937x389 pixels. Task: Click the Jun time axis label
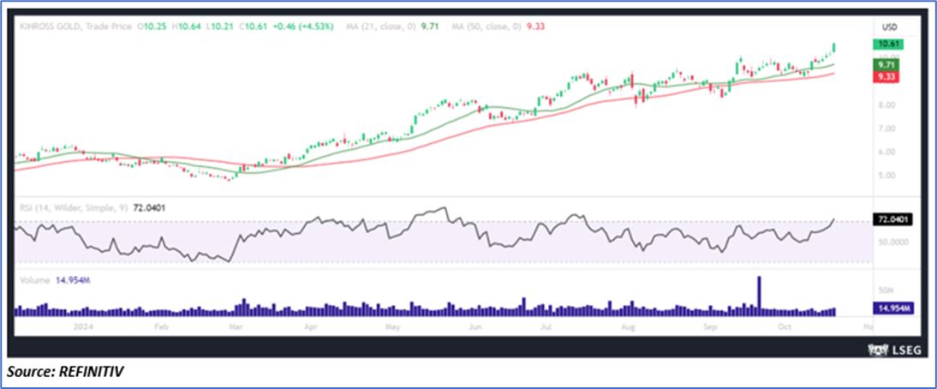pyautogui.click(x=475, y=327)
